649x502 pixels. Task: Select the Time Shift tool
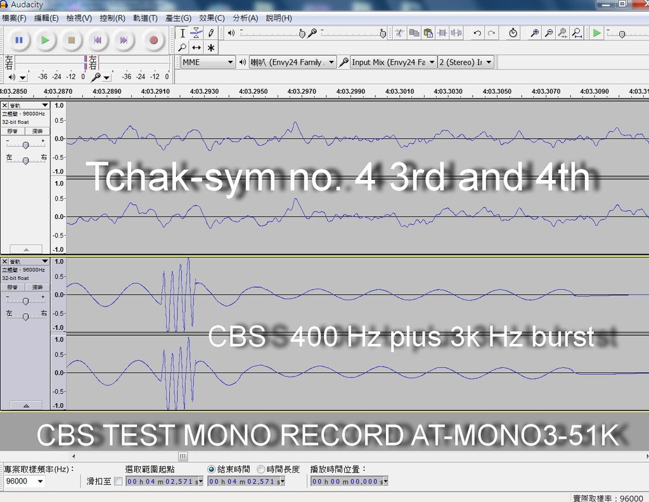click(196, 47)
